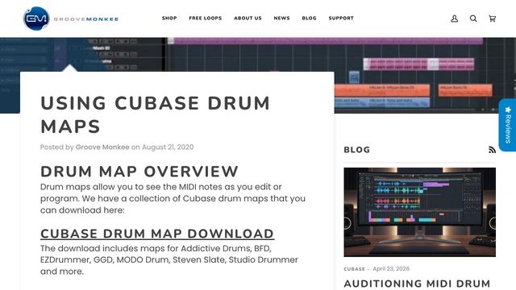Viewport: 516px width, 290px height.
Task: Click the Groove Monkee logo
Action: [x=71, y=19]
